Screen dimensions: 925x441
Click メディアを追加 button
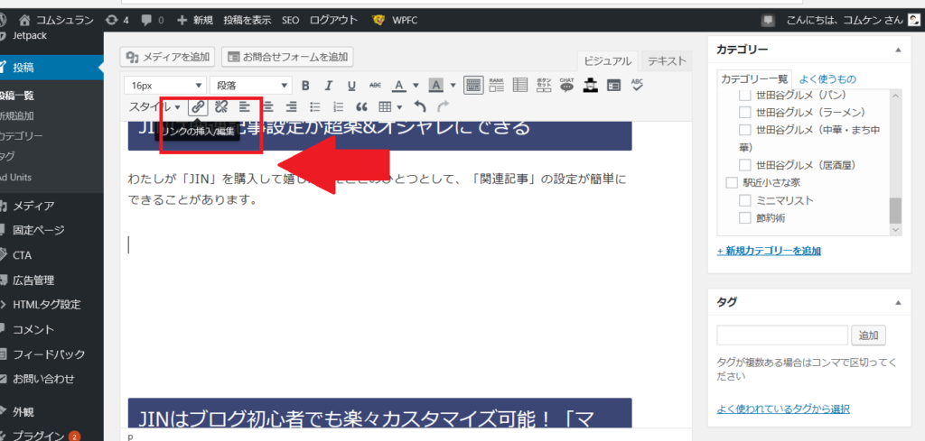[169, 57]
